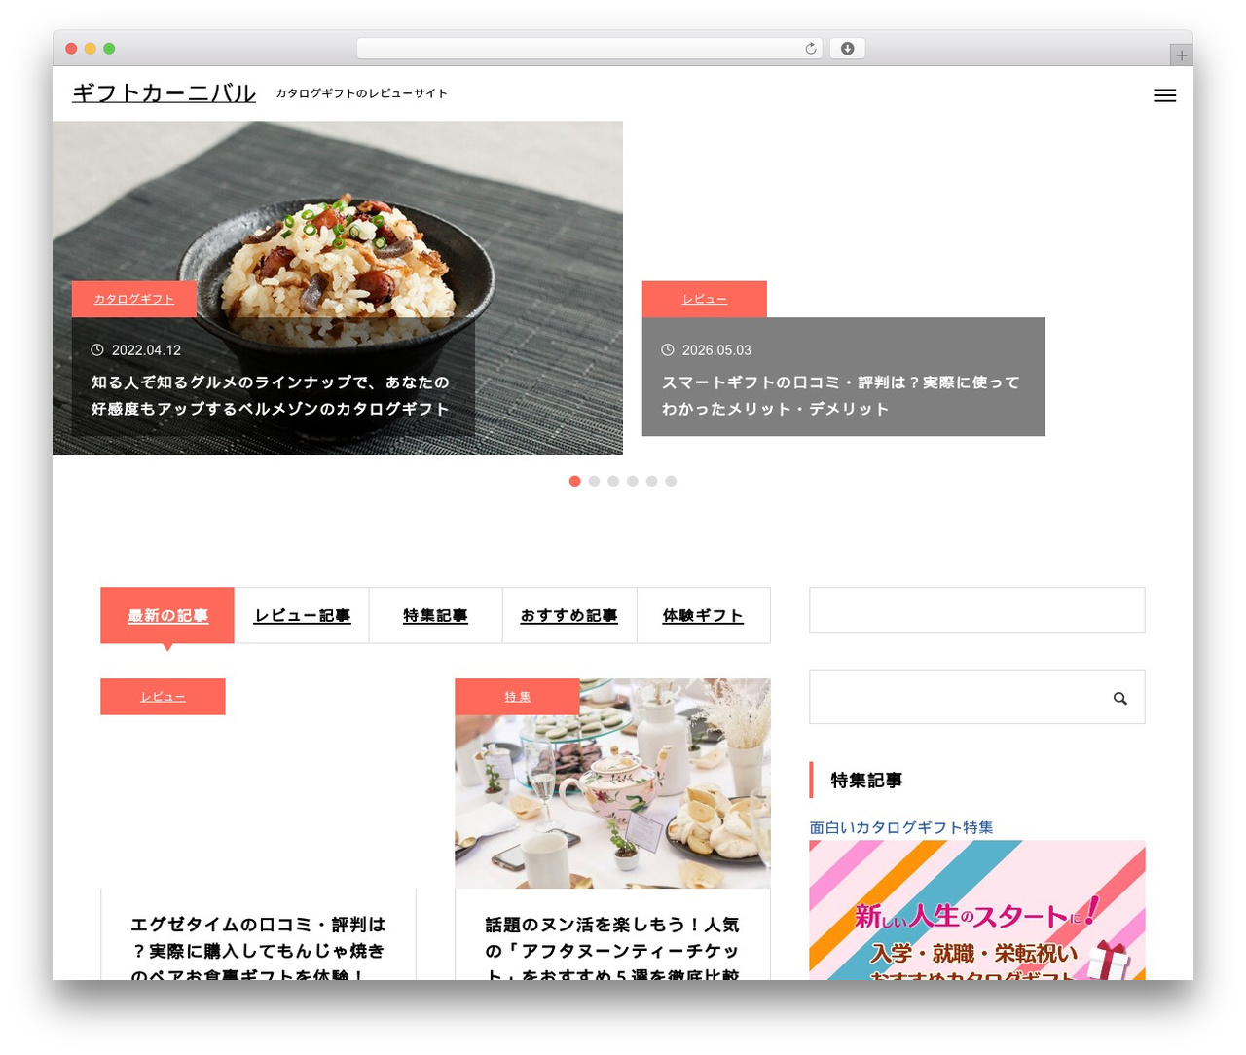Switch to the 最新の記事 tab

[x=167, y=615]
